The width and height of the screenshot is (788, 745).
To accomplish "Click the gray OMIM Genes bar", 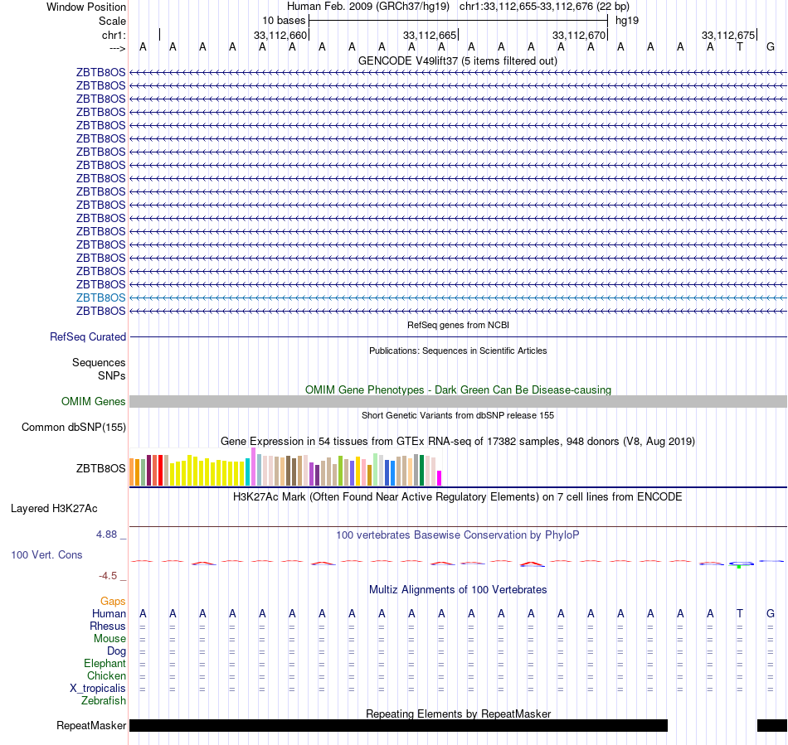I will click(458, 402).
